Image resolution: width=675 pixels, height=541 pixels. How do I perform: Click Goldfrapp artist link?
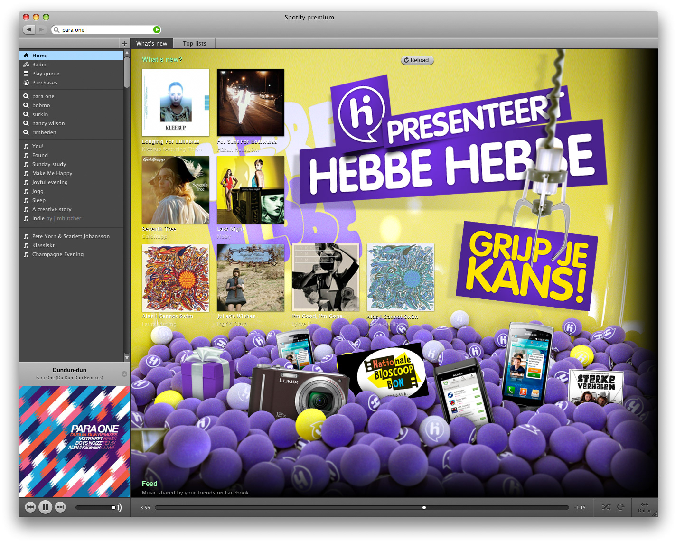click(154, 236)
